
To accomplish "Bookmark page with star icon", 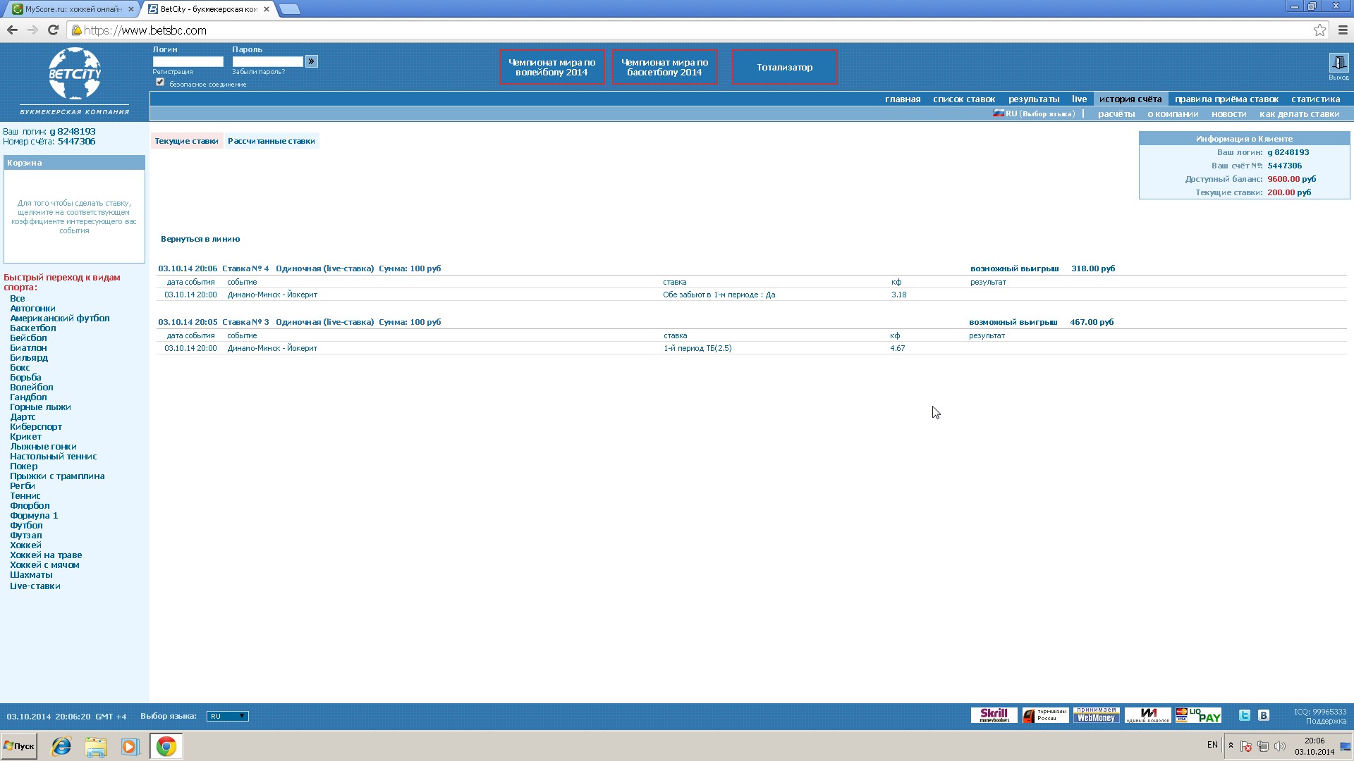I will 1319,30.
